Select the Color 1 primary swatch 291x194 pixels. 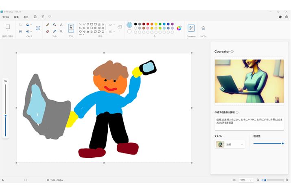(x=129, y=25)
